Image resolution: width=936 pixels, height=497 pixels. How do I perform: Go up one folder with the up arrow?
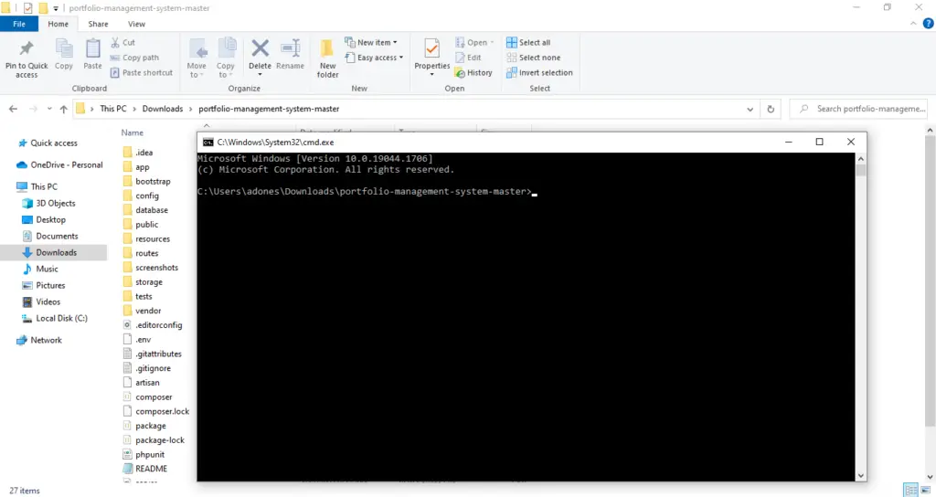[x=63, y=110]
